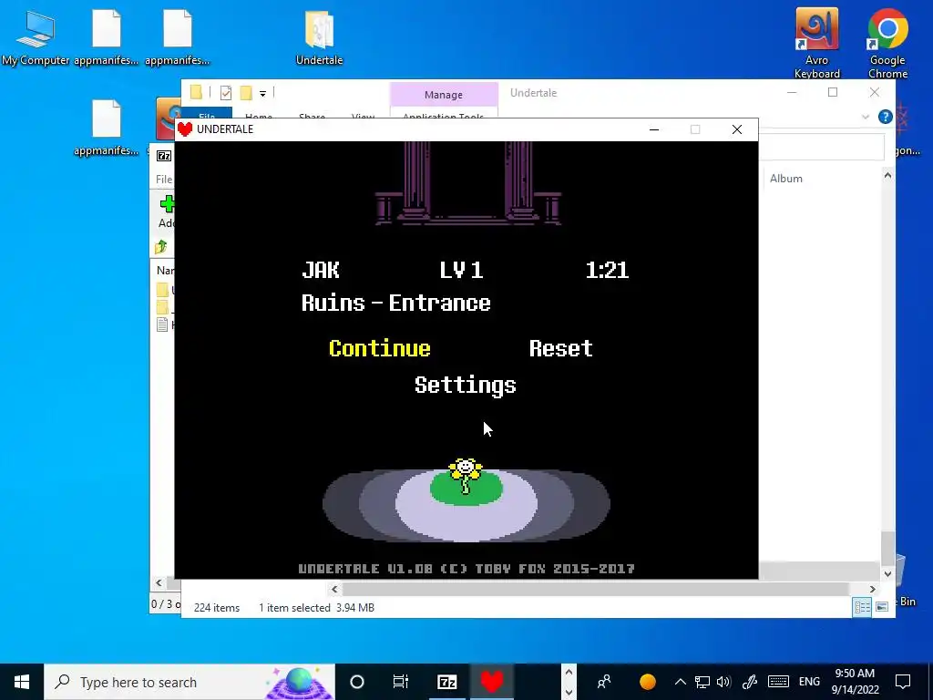Click '1 item selected 3.94 MB' status text
This screenshot has width=933, height=700.
pyautogui.click(x=316, y=608)
